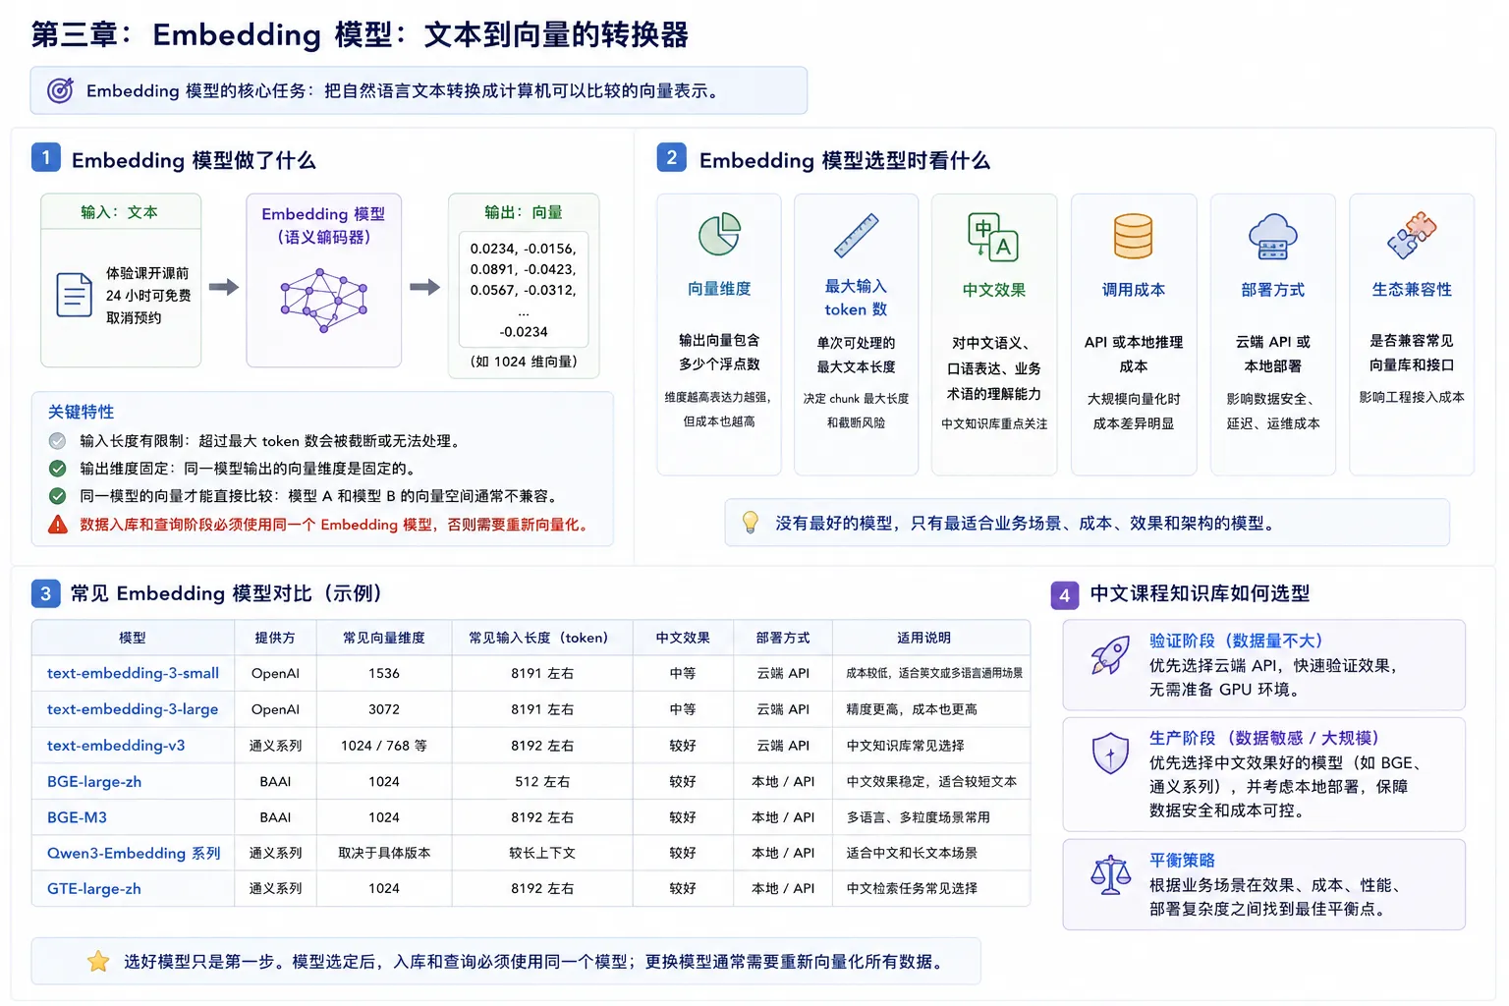Viewport: 1509px width, 1006px height.
Task: Click the ruler icon above 最大输入 token 数
Action: click(x=856, y=235)
